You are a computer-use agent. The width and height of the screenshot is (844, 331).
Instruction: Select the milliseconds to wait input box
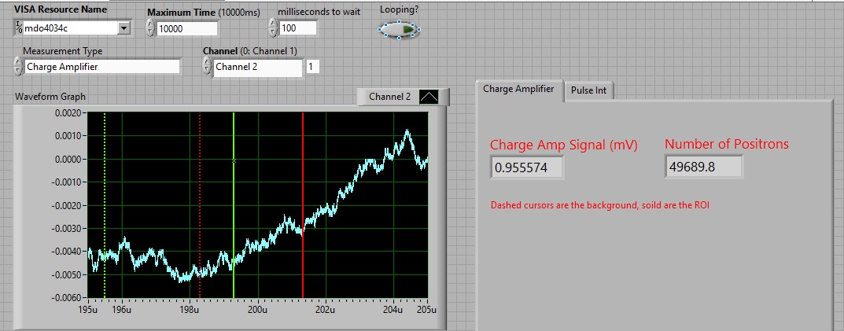(297, 28)
